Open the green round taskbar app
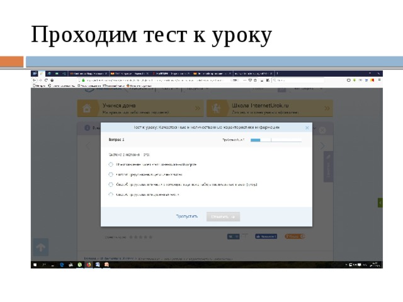 point(80,265)
